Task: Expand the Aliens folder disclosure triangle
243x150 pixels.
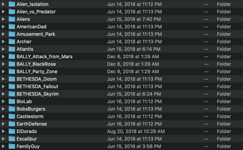Action: pyautogui.click(x=3, y=19)
